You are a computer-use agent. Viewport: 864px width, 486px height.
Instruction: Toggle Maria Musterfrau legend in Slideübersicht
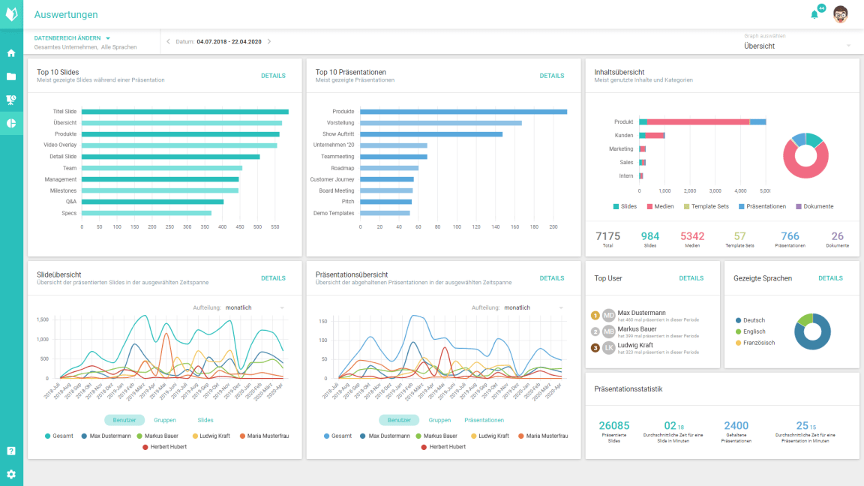(265, 436)
